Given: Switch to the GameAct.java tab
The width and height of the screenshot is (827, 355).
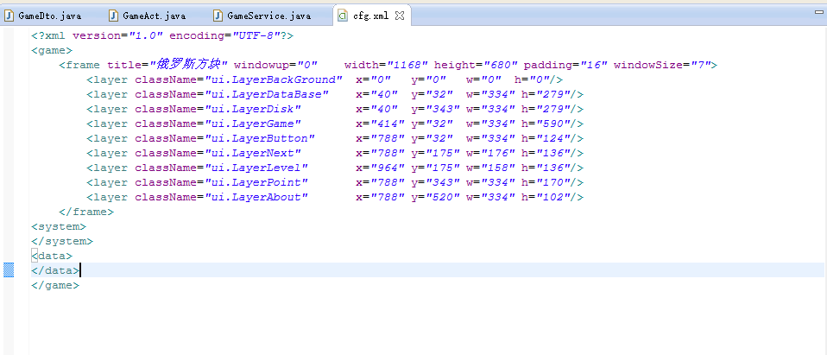Looking at the screenshot, I should pos(148,16).
